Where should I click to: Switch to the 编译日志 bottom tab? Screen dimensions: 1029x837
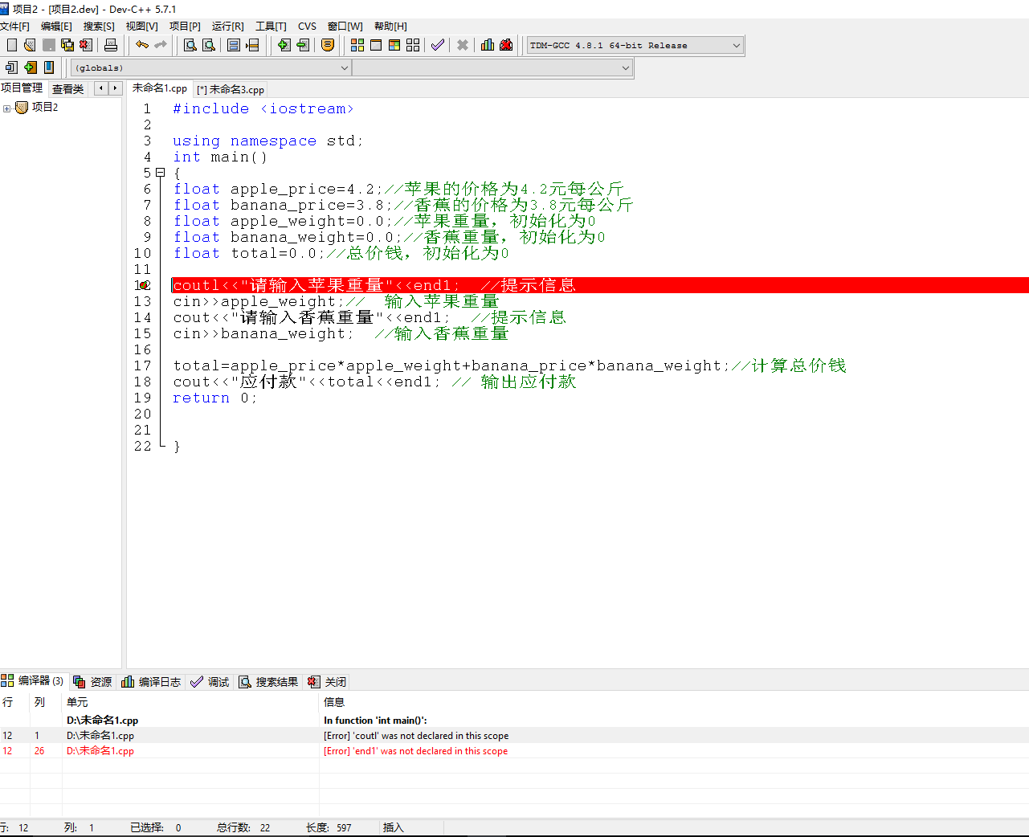(x=152, y=682)
